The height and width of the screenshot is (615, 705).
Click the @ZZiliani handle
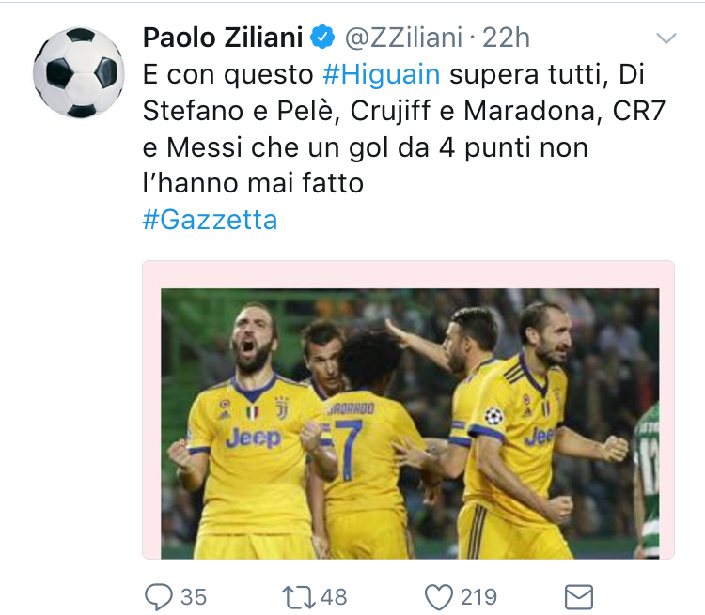click(x=404, y=38)
